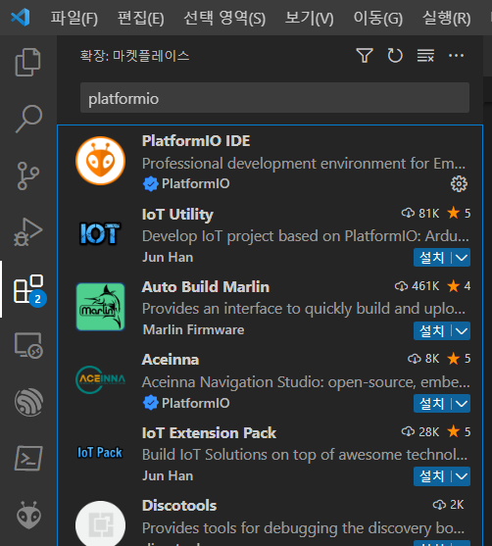
Task: Click Jun Han publisher under IoT Utility
Action: tap(168, 258)
